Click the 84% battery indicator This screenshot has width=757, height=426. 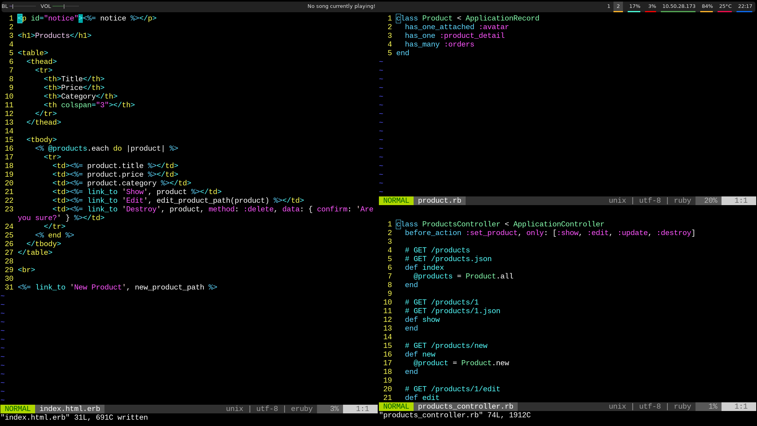(x=707, y=6)
